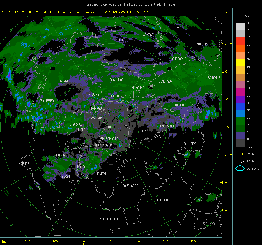
Task: Click the 150 value on right km axis
Action: point(225,44)
